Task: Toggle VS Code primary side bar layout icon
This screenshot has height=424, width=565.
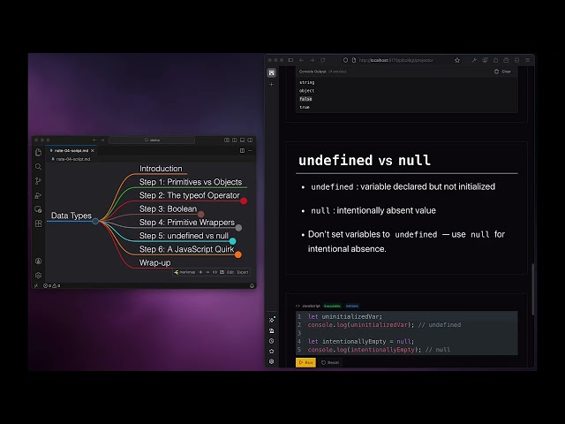Action: [x=235, y=140]
